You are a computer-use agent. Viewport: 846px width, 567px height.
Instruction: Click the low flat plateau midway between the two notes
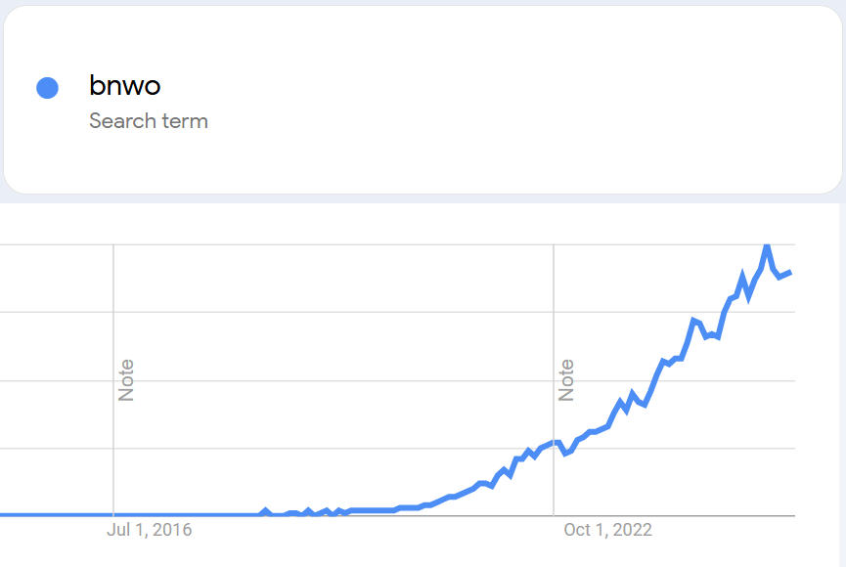(x=373, y=510)
